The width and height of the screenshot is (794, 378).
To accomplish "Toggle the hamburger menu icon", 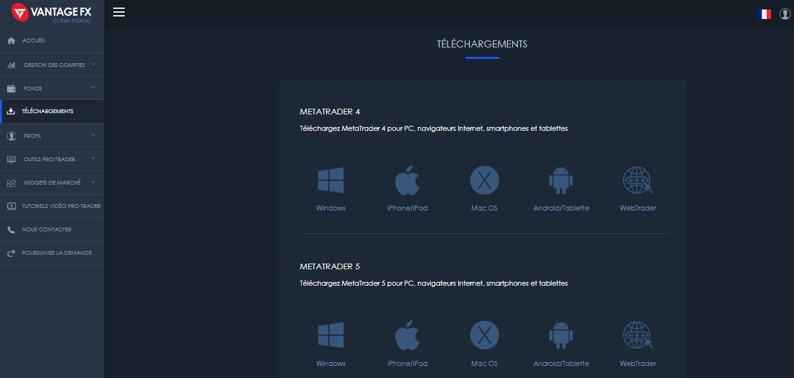I will [119, 12].
